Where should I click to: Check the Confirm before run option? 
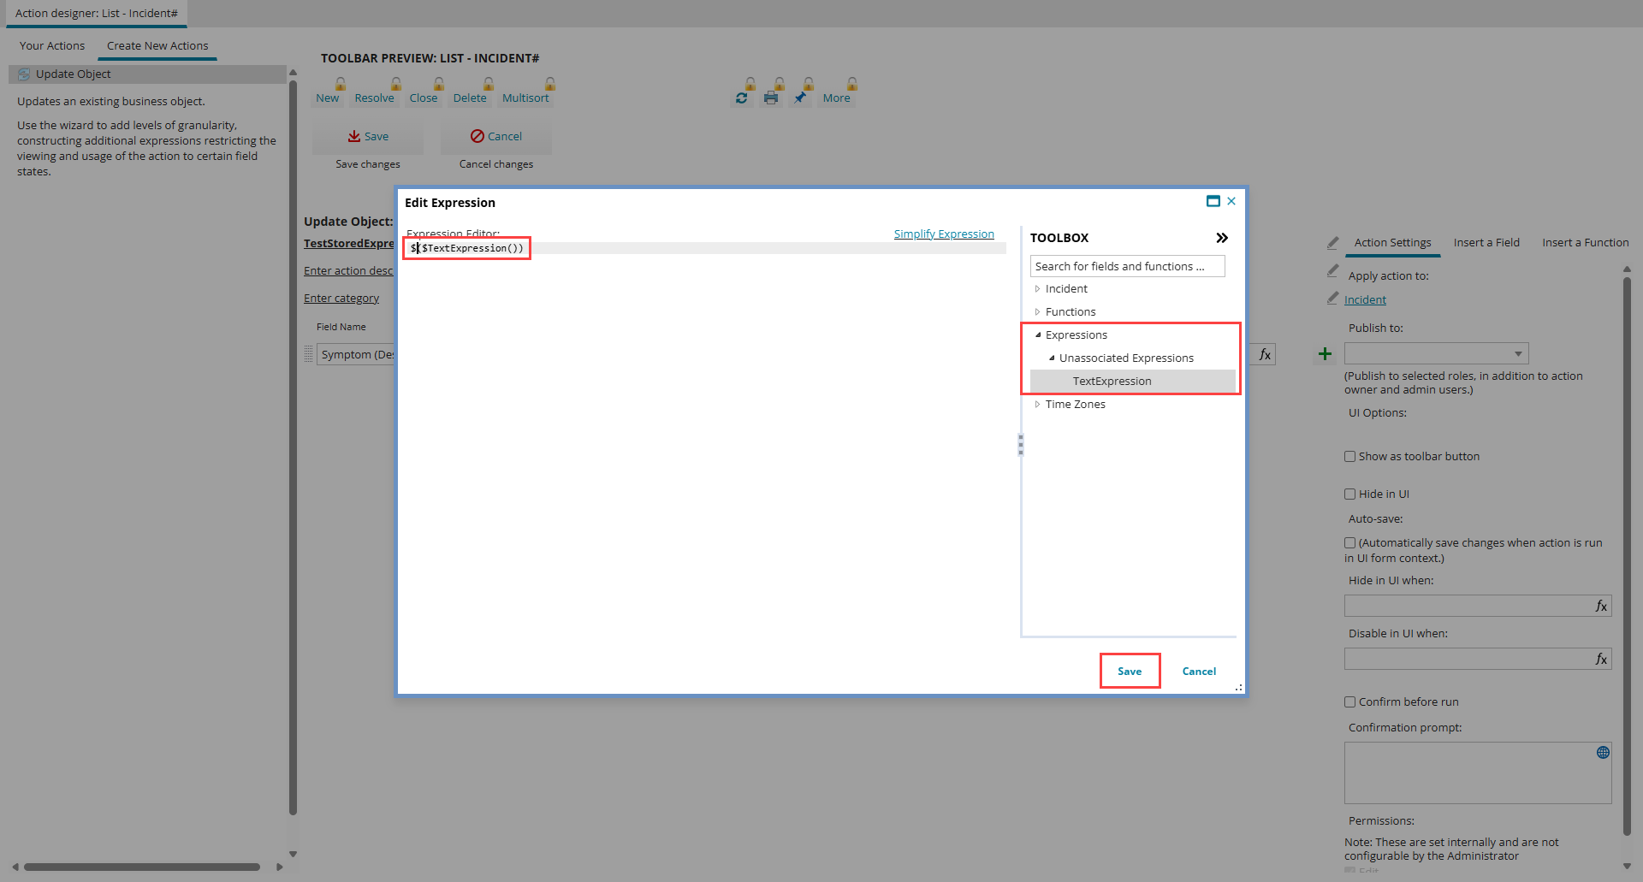(1350, 702)
